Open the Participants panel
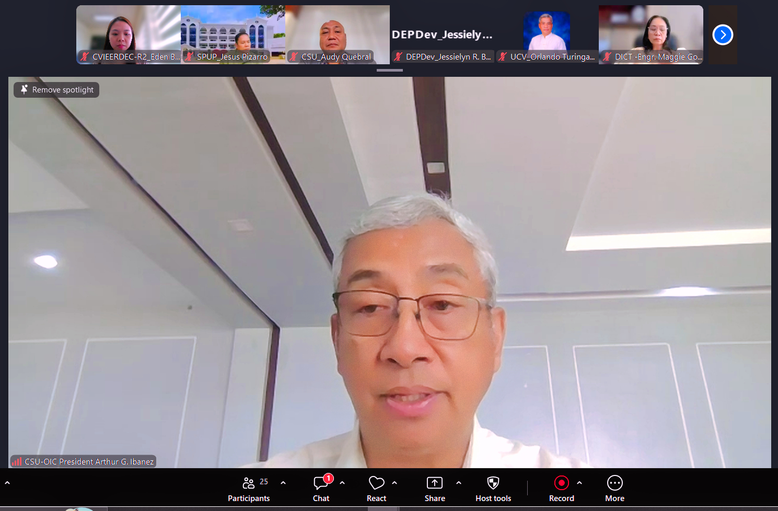This screenshot has height=511, width=778. tap(249, 489)
